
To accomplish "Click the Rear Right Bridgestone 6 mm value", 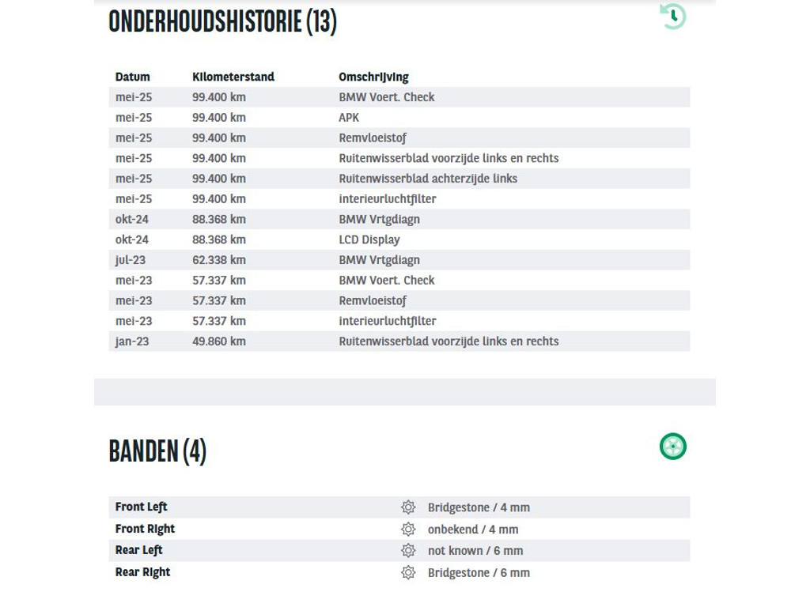I will pos(479,572).
